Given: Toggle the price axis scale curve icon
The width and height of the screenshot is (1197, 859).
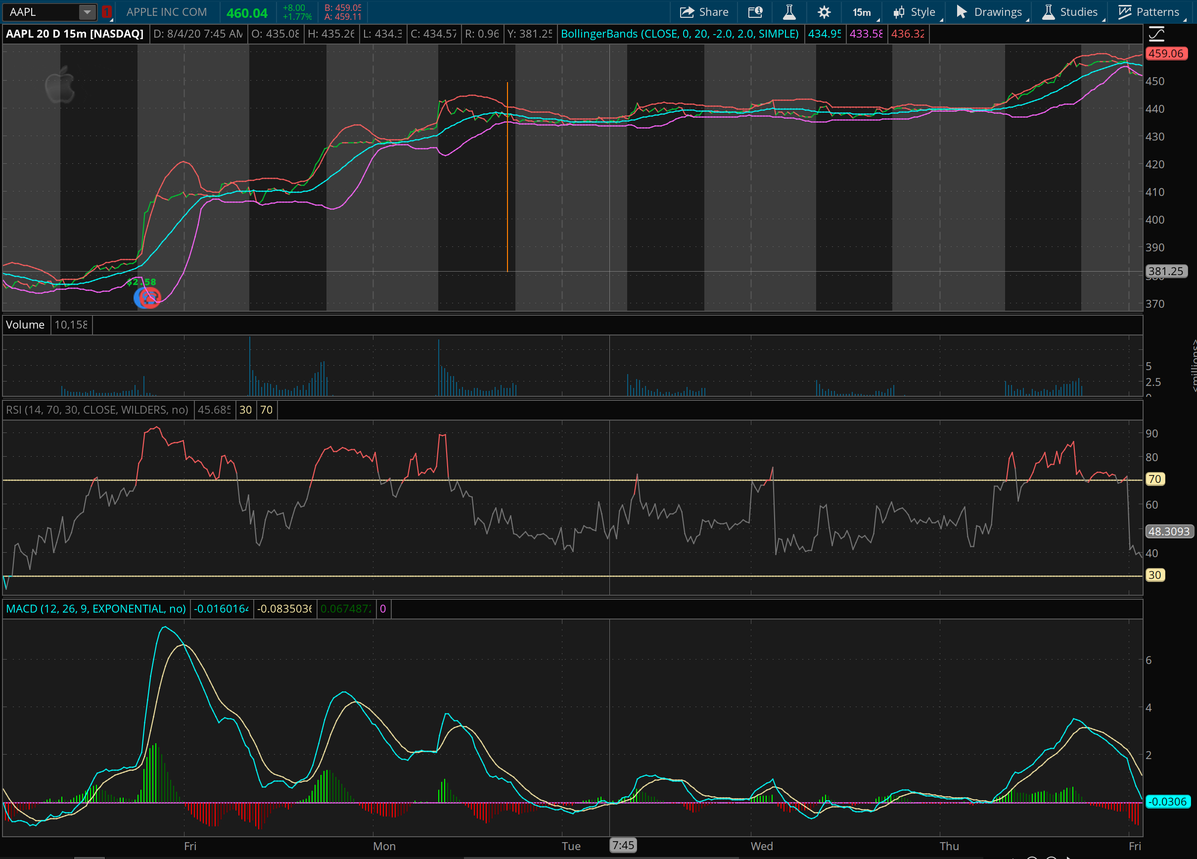Looking at the screenshot, I should 1156,34.
